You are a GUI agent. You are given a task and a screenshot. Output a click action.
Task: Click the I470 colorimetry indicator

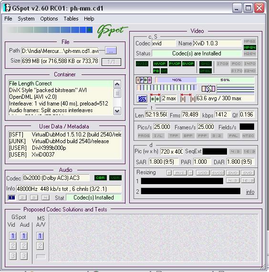pyautogui.click(x=249, y=63)
